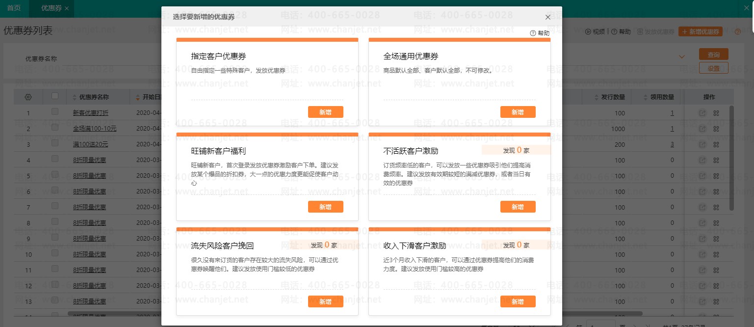754x327 pixels.
Task: Sort by 发行数量 column arrows
Action: pyautogui.click(x=597, y=97)
